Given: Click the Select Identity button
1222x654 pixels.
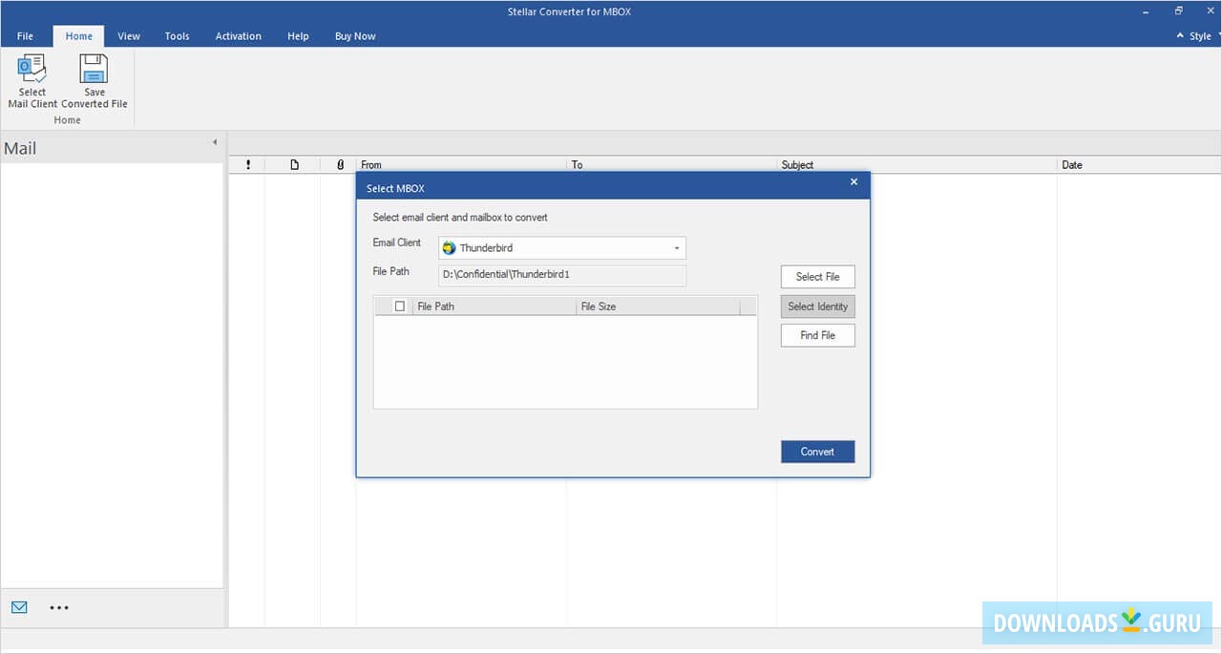Looking at the screenshot, I should coord(817,306).
